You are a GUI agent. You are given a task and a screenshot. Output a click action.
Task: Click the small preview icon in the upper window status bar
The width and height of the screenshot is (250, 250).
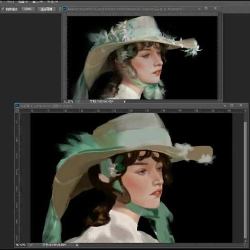(x=77, y=101)
